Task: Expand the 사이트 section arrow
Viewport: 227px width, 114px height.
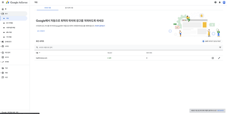Action: pos(1,46)
